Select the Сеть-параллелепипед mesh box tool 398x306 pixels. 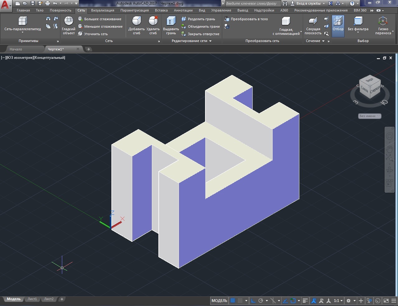pyautogui.click(x=23, y=24)
